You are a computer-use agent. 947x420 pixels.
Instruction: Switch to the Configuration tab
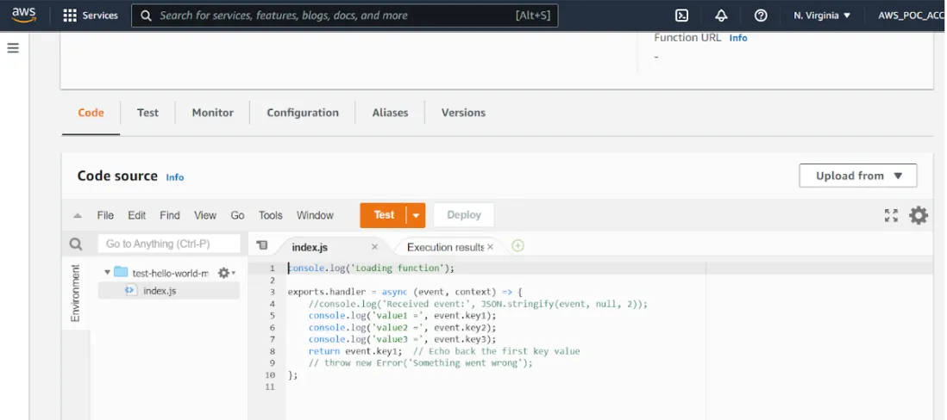click(x=303, y=113)
